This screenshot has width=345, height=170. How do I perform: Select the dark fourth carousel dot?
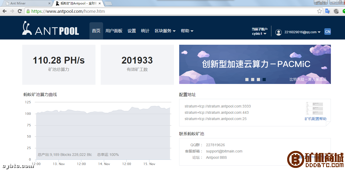click(264, 80)
